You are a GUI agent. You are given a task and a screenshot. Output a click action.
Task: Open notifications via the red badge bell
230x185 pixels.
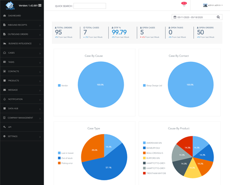184,4
